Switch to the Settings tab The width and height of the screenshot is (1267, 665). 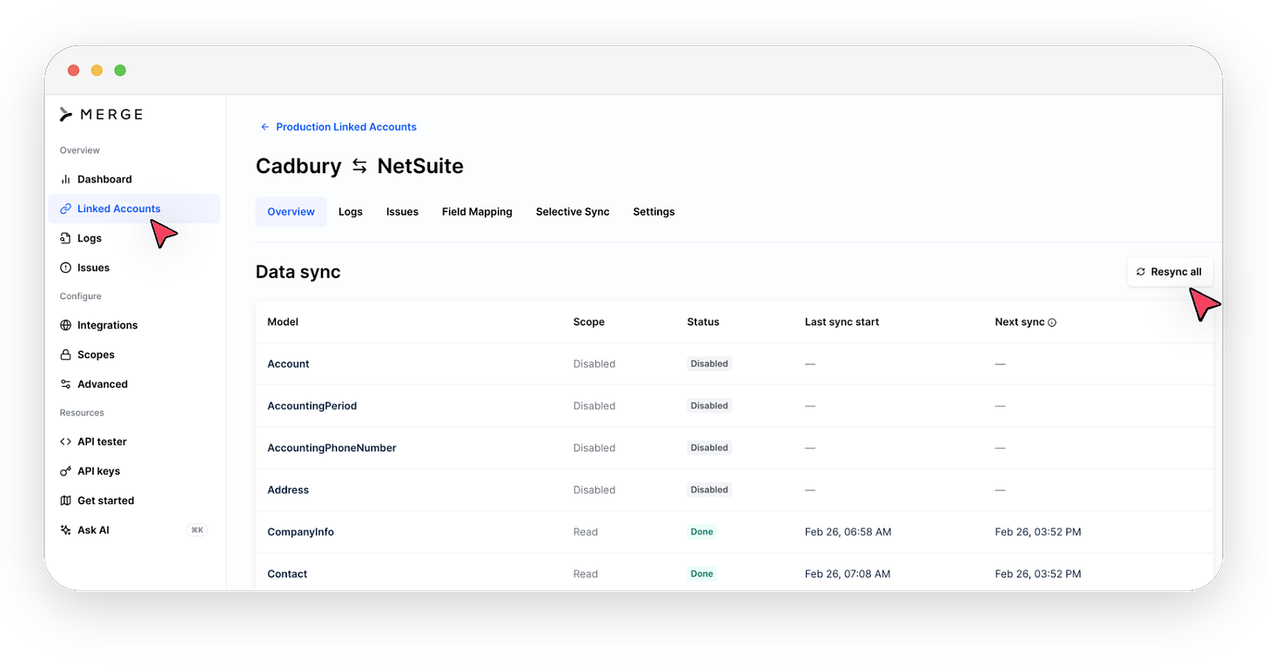pyautogui.click(x=654, y=212)
